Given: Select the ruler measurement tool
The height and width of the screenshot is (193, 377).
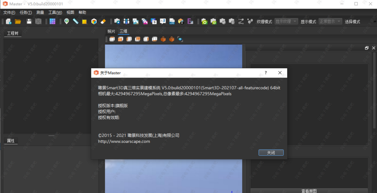Looking at the screenshot, I should 76,22.
